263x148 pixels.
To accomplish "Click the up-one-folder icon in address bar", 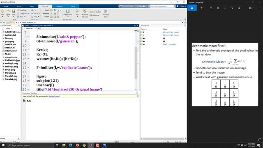I will [7, 22].
